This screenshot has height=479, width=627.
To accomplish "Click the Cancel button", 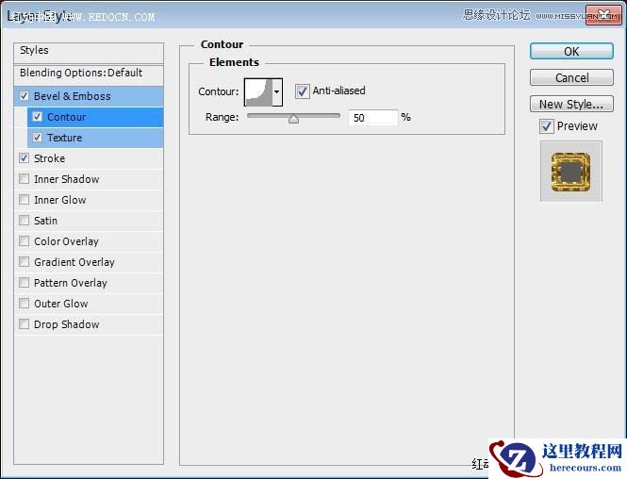I will pyautogui.click(x=571, y=77).
